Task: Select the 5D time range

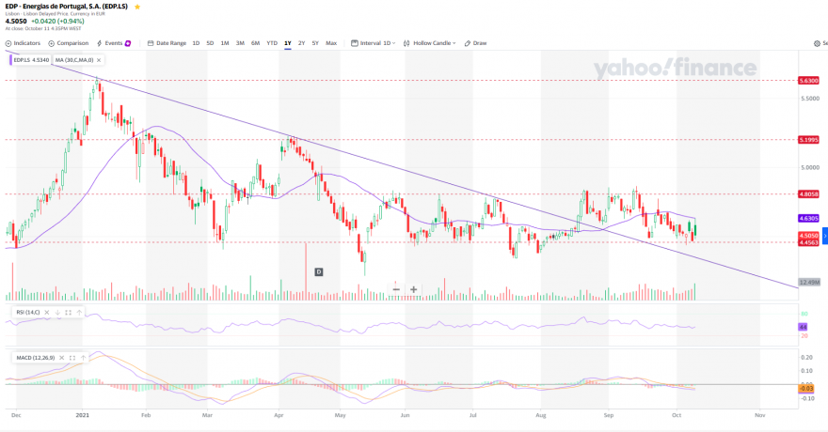Action: tap(210, 43)
